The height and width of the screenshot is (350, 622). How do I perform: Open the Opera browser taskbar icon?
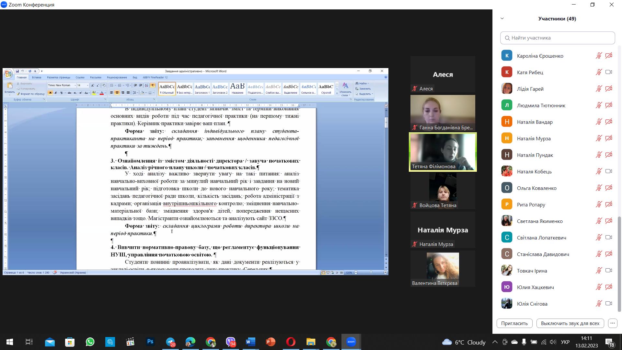pos(291,342)
